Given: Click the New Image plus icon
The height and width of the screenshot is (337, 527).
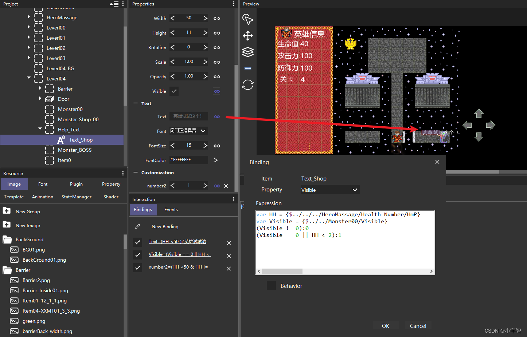Looking at the screenshot, I should pos(7,224).
